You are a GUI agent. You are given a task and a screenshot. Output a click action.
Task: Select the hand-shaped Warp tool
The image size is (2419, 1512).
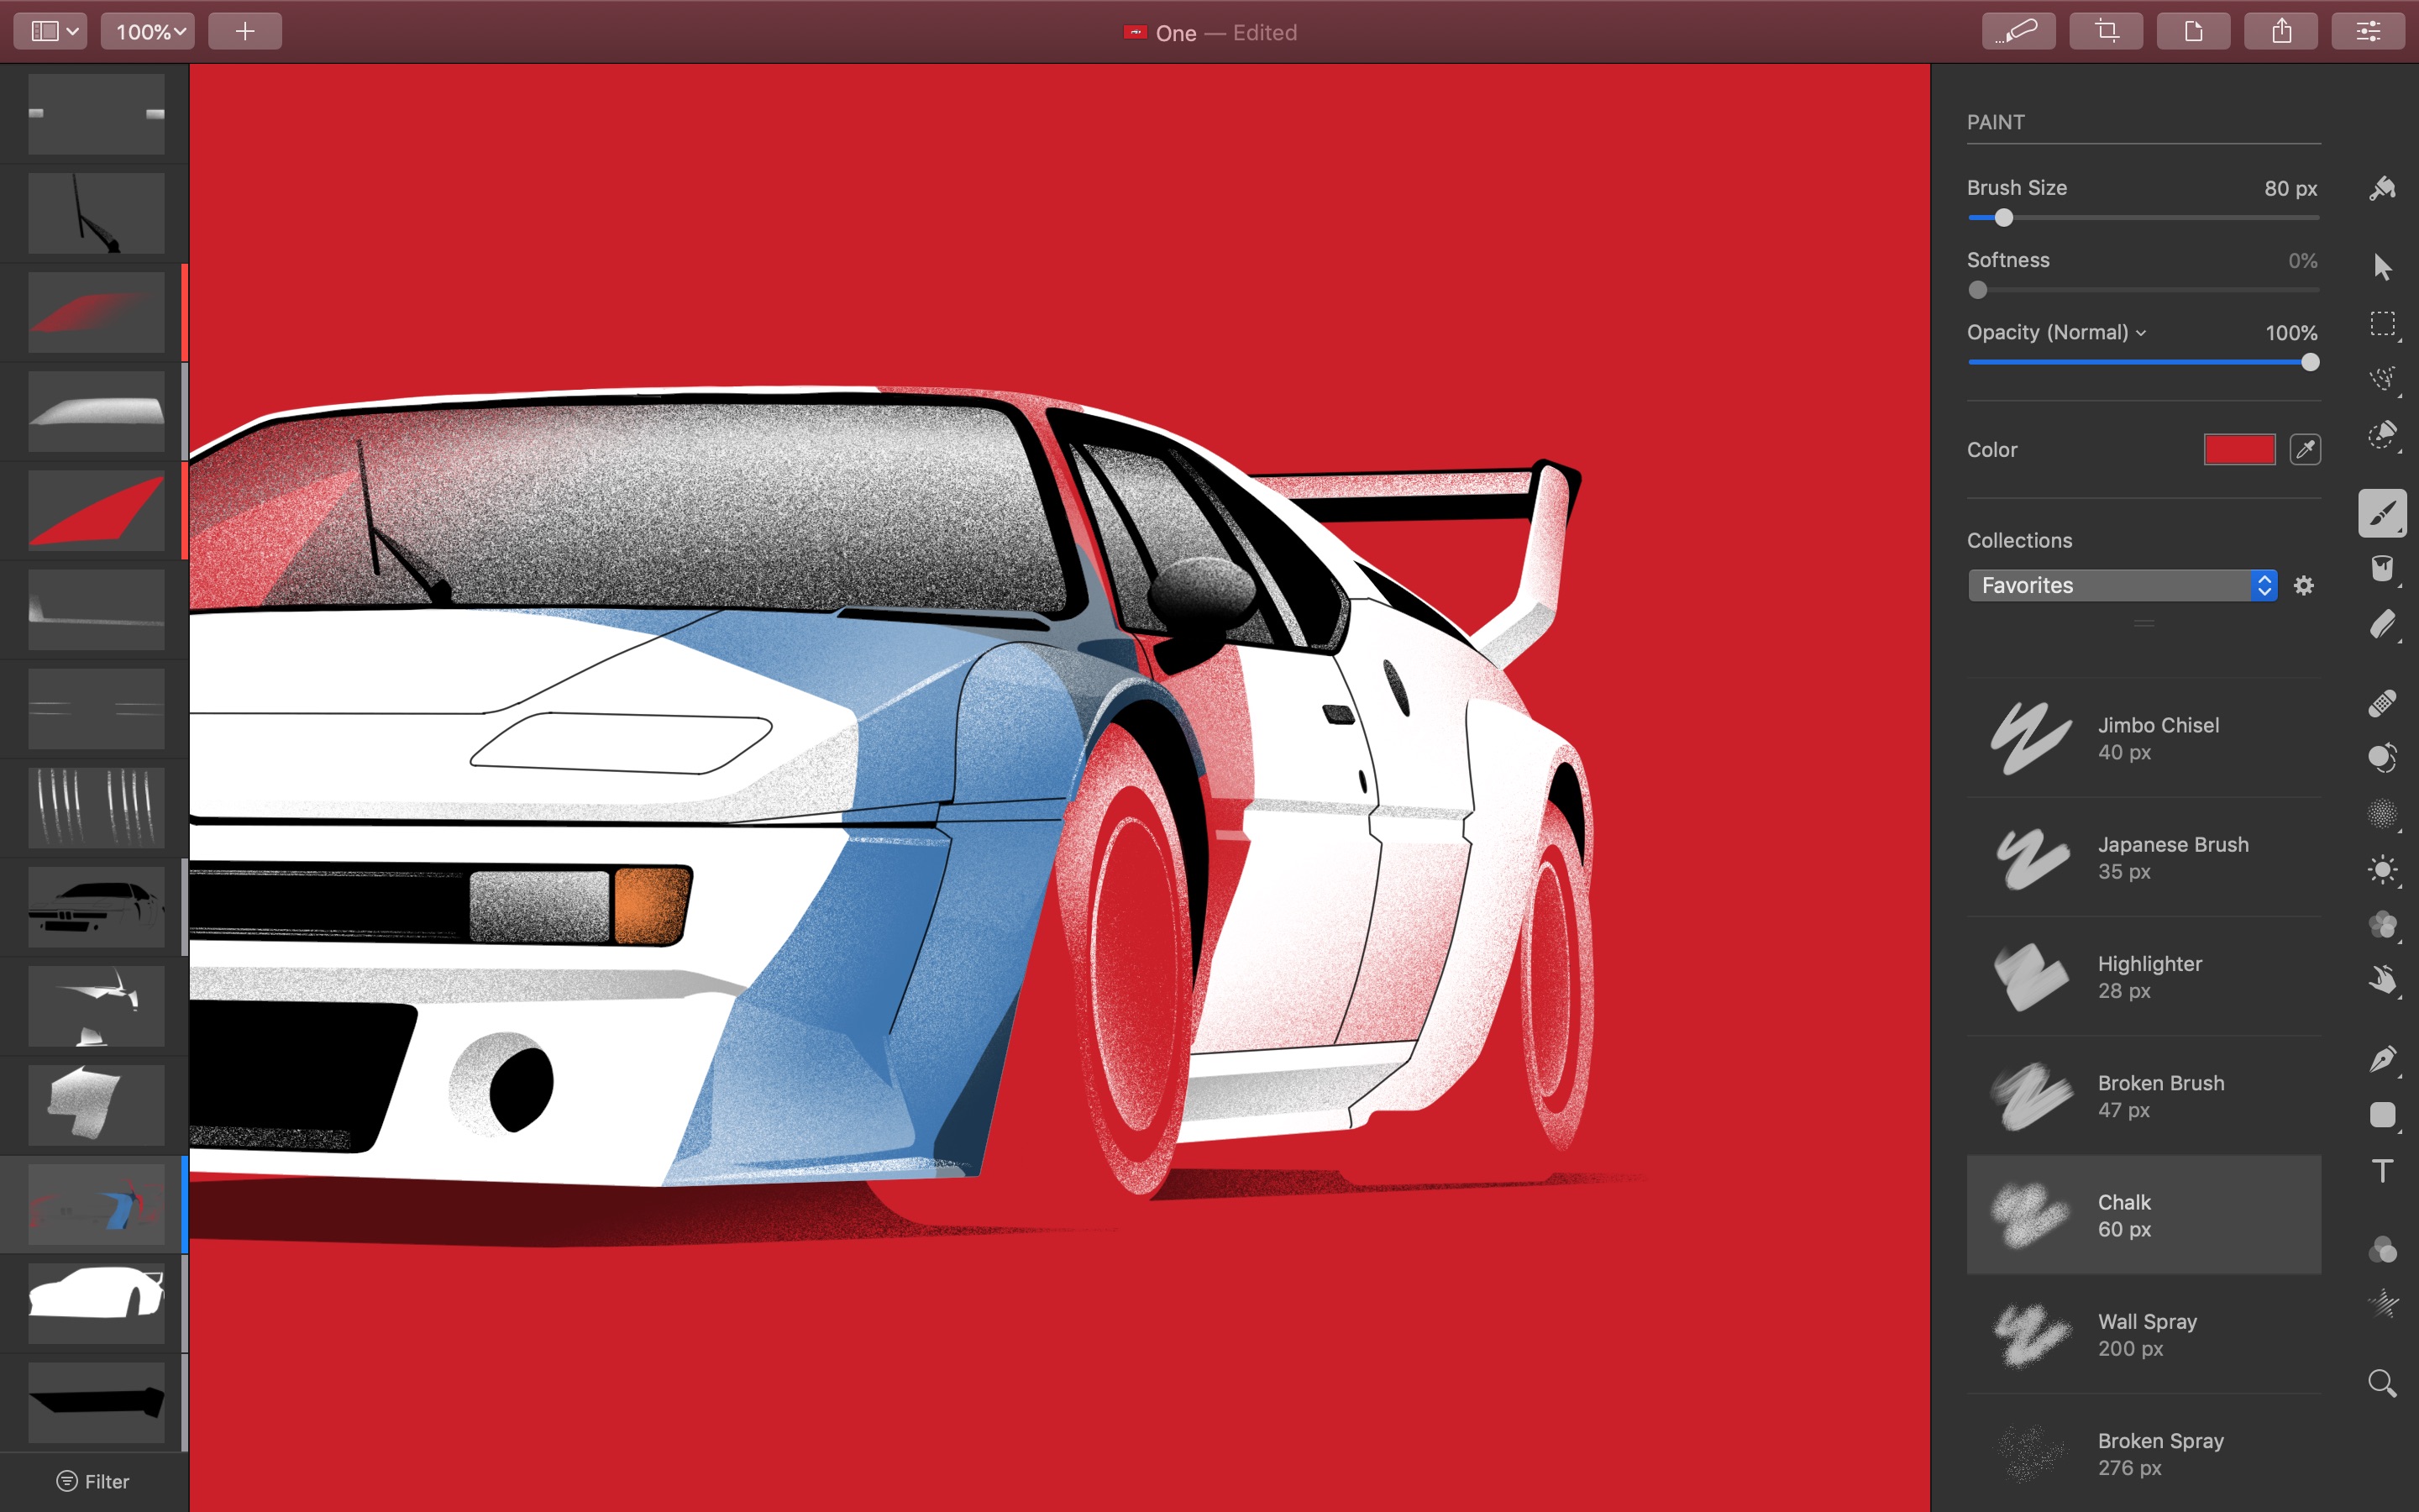tap(2382, 980)
